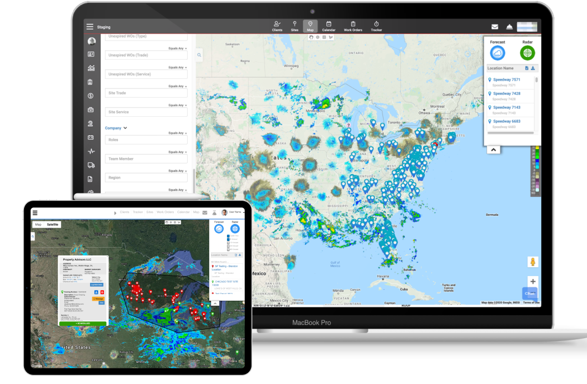Open the Equals Any dropdown above Unexpired WOs (Service)
Image resolution: width=587 pixels, height=384 pixels.
(177, 68)
